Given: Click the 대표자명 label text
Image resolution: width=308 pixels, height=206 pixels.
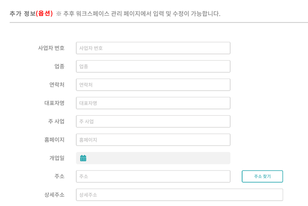Looking at the screenshot, I should point(54,103).
